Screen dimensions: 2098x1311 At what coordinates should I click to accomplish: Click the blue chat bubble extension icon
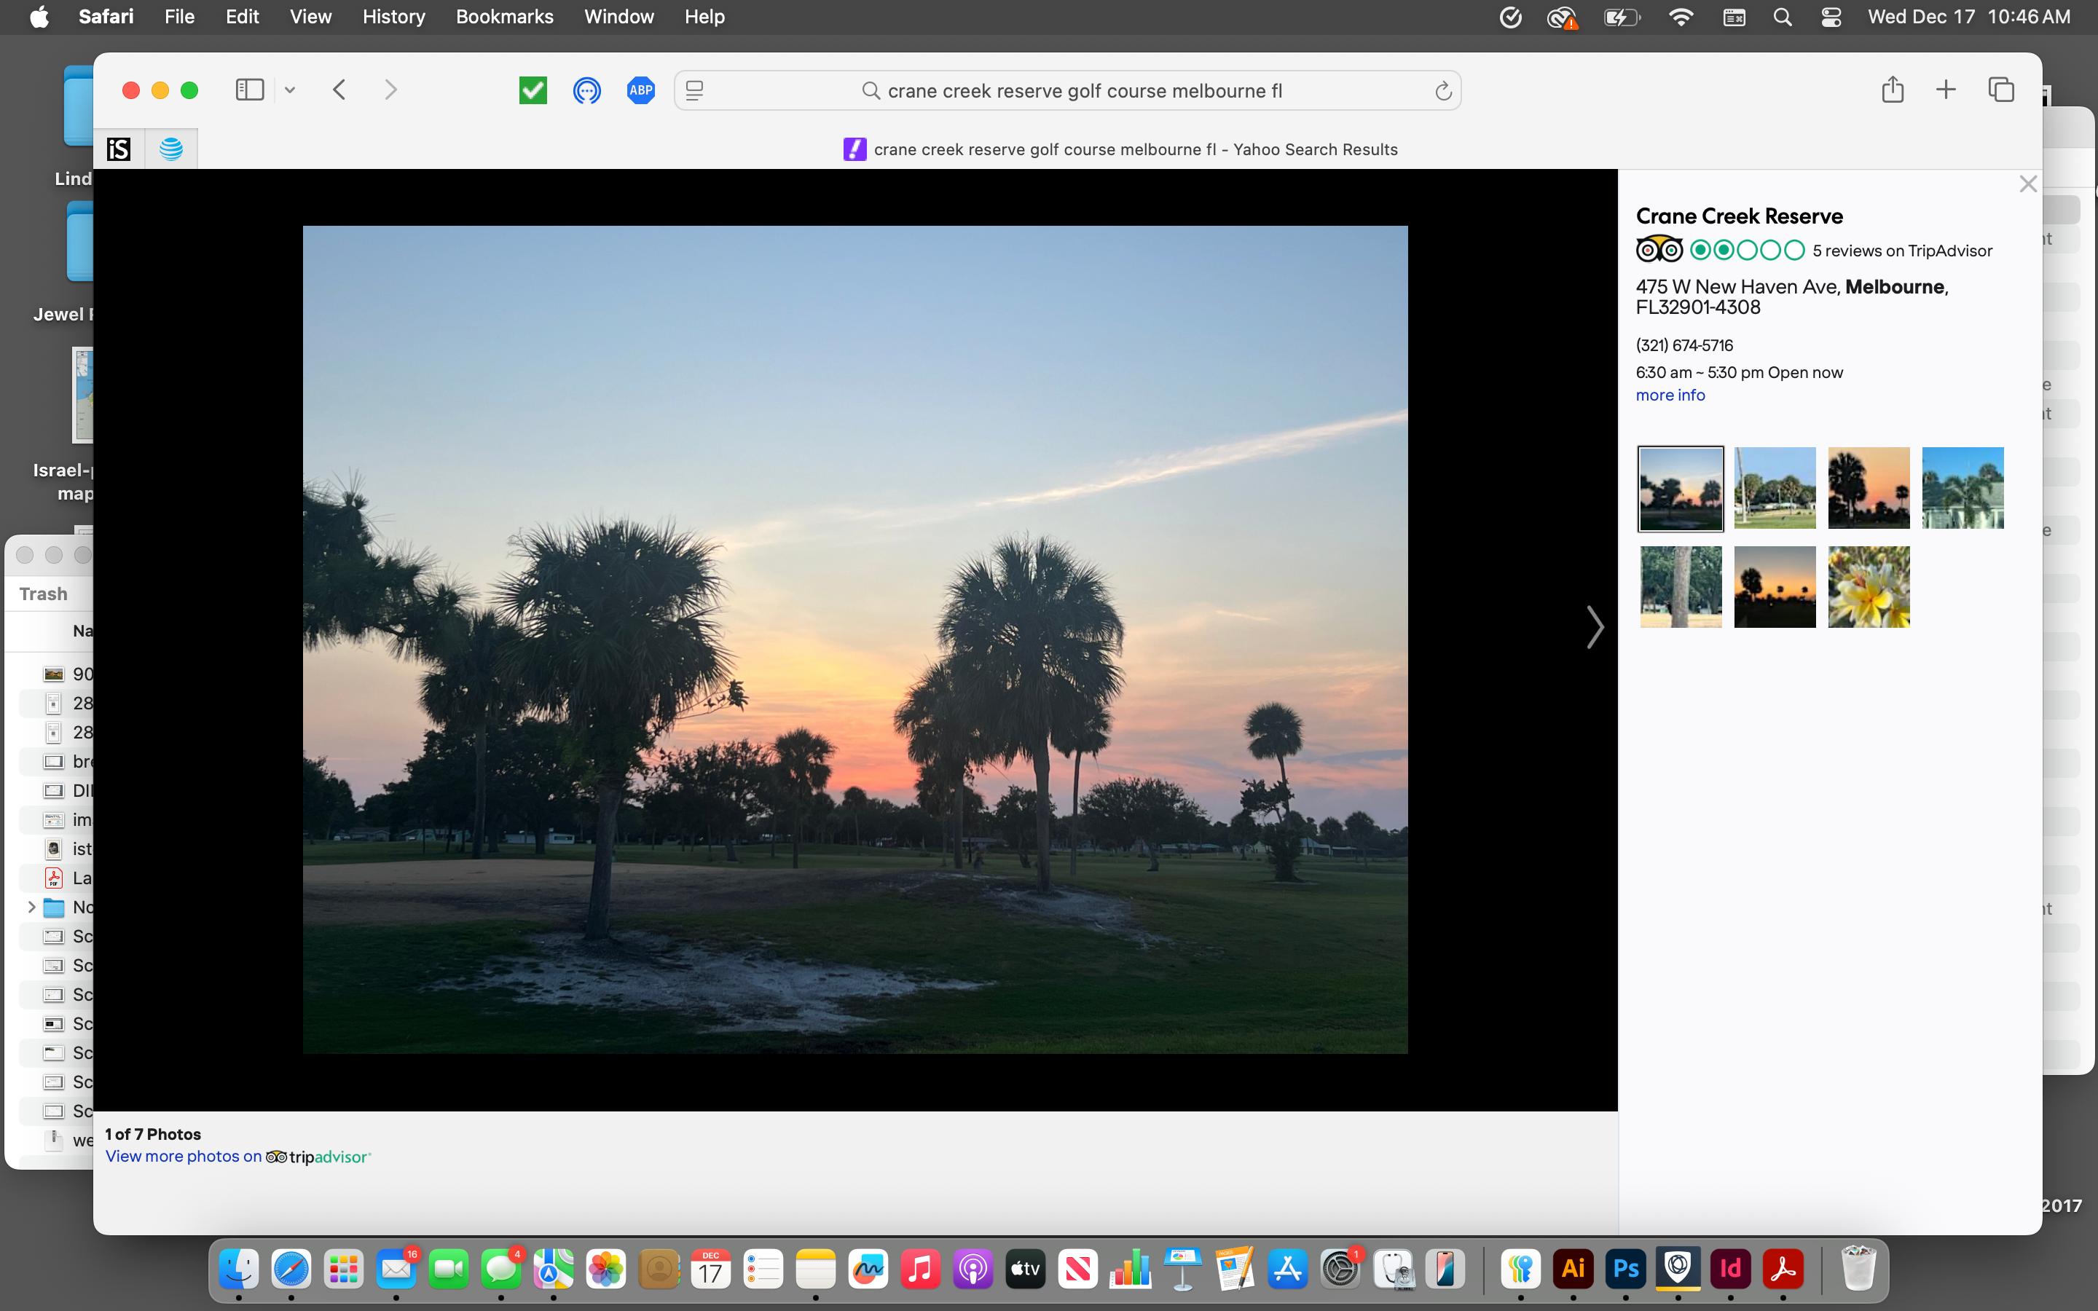(x=587, y=90)
